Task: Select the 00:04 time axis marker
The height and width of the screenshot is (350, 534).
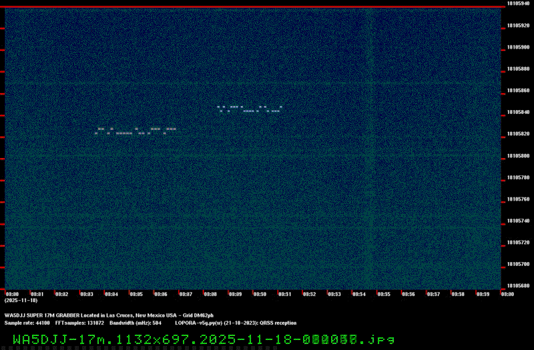Action: 111,294
